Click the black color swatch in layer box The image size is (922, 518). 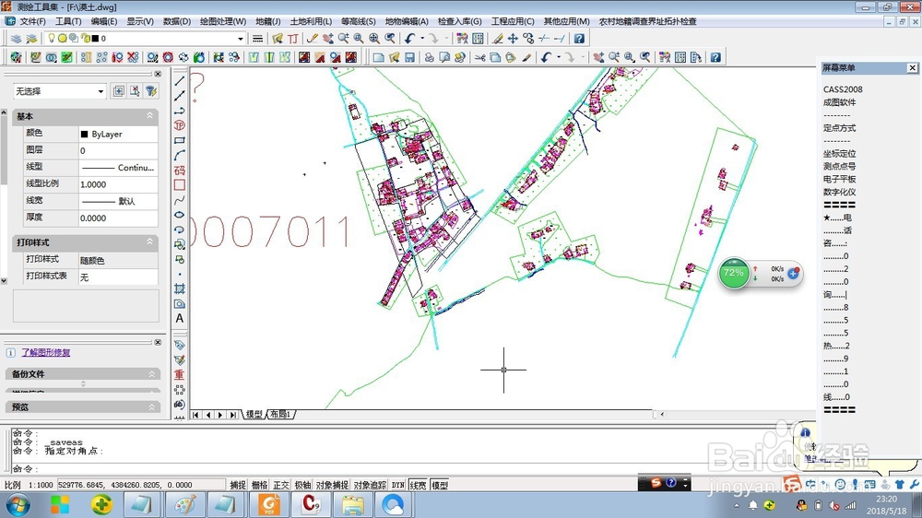[x=95, y=38]
